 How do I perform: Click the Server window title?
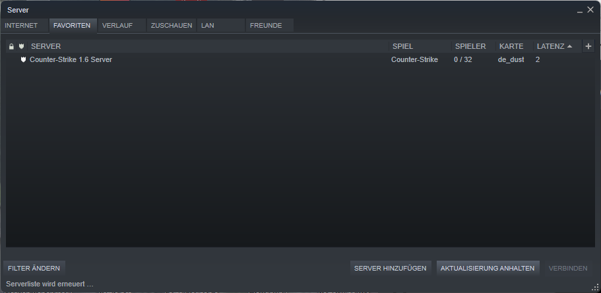[x=18, y=10]
